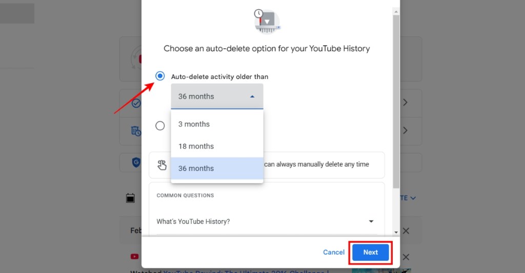This screenshot has width=525, height=273.
Task: Click the manual delete hand icon
Action: [162, 165]
